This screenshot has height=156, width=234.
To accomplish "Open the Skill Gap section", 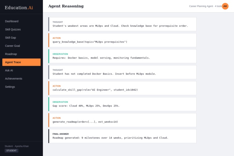I will [x=21, y=37].
